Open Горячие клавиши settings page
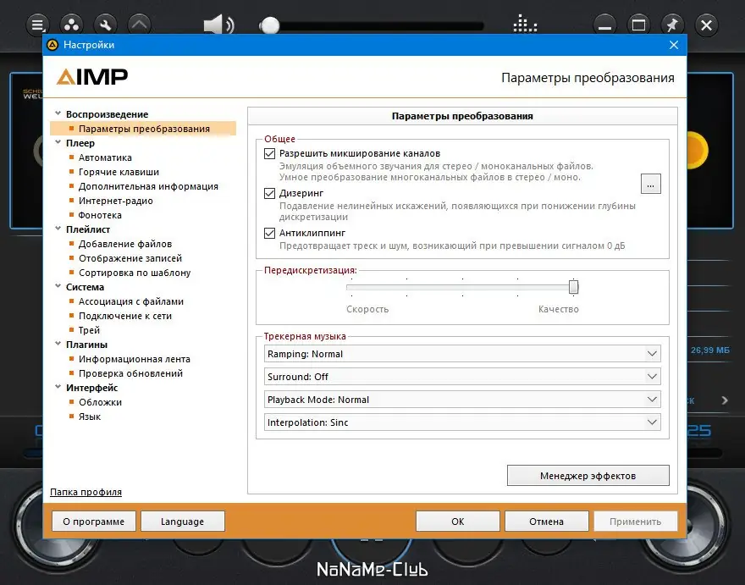Viewport: 745px width, 585px height. (x=119, y=172)
